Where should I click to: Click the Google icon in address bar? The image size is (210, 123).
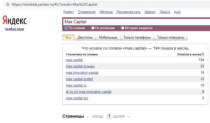7,5
